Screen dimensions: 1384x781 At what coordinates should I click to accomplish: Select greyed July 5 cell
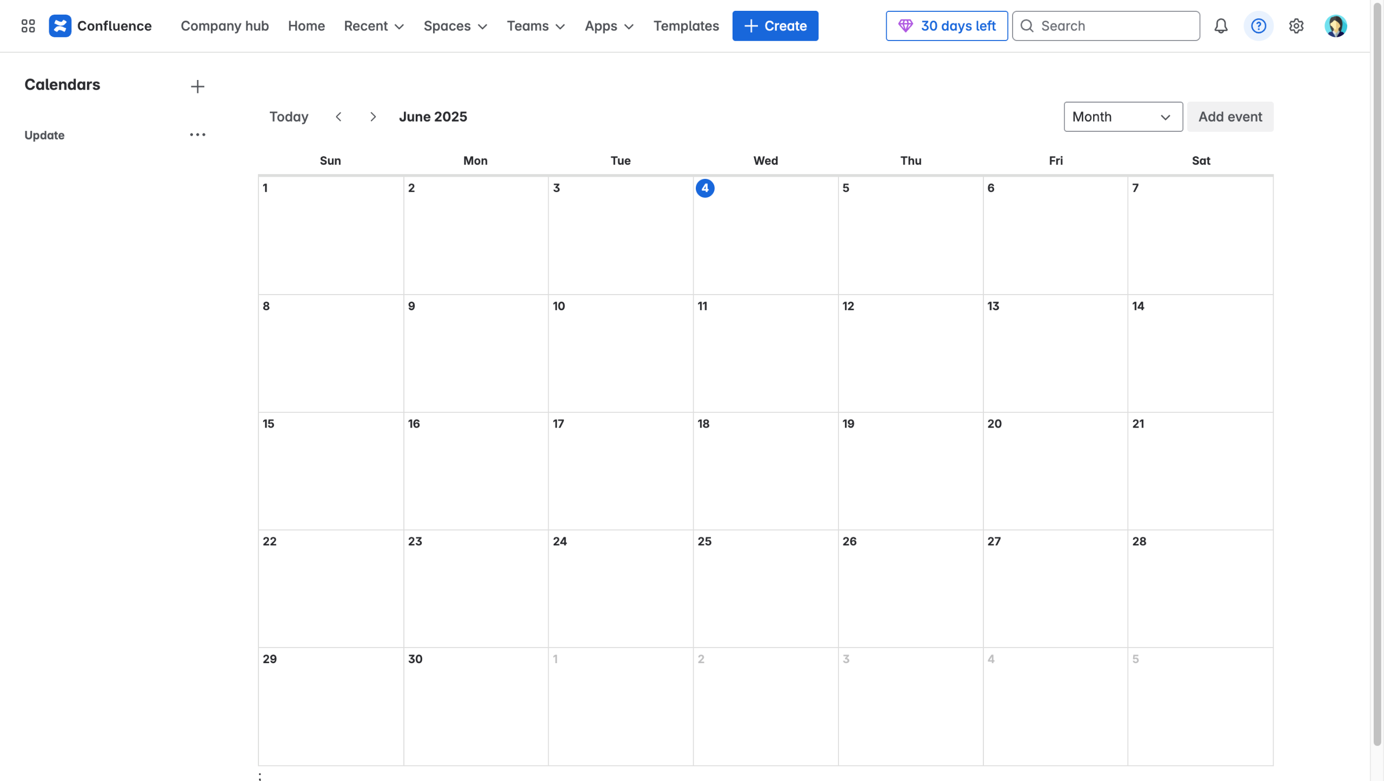click(x=1200, y=706)
